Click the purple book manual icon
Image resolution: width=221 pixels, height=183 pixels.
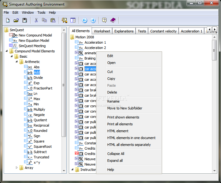[x=113, y=20]
